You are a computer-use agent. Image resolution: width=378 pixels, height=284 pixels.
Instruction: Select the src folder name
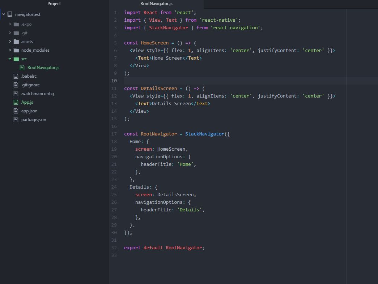click(24, 59)
